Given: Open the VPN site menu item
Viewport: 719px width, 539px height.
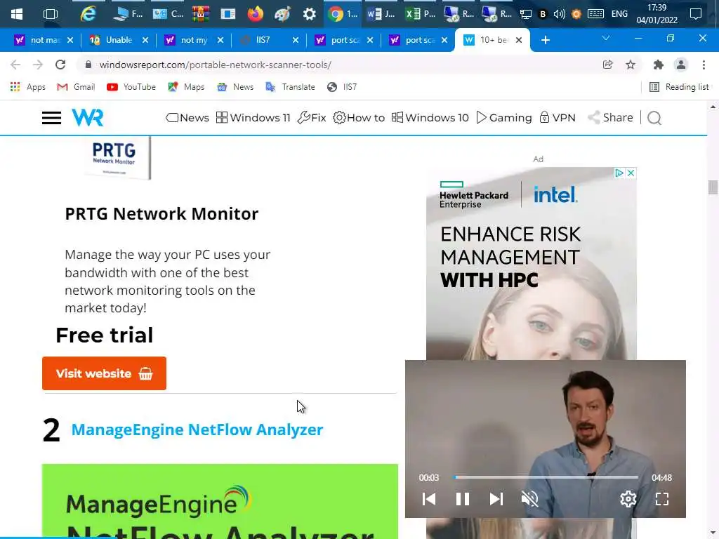Looking at the screenshot, I should coord(557,118).
